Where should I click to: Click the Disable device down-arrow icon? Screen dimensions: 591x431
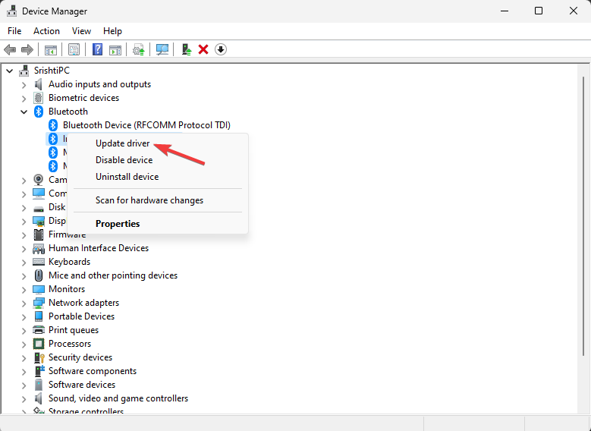point(221,49)
